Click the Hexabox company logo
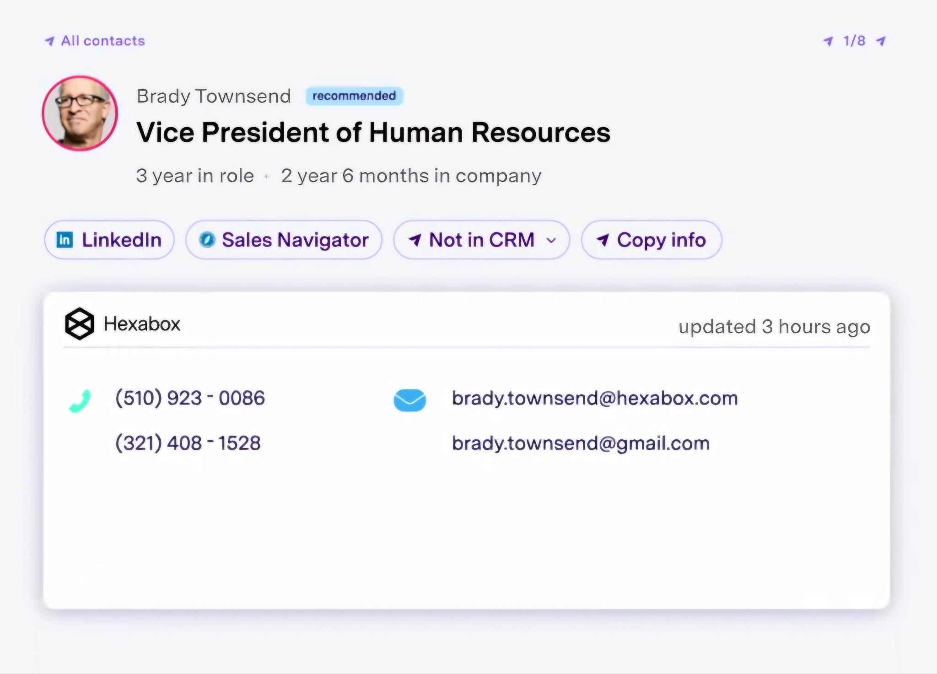 pyautogui.click(x=80, y=324)
